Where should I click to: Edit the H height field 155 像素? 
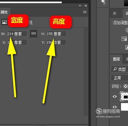56,34
